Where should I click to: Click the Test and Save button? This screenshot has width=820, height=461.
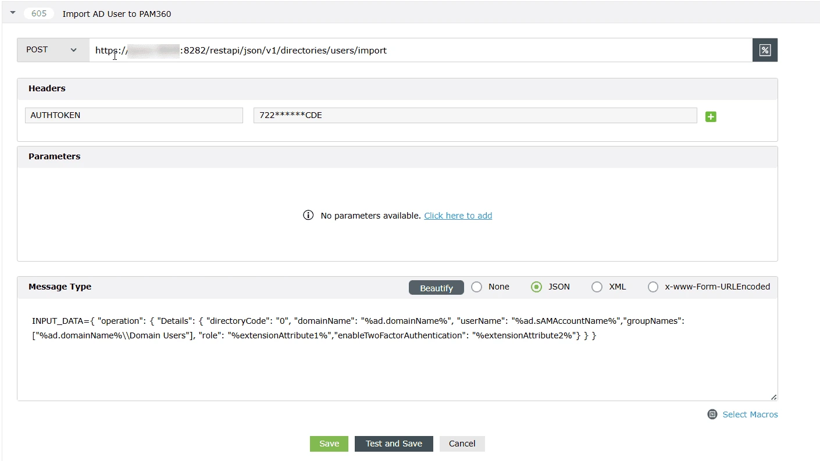394,444
